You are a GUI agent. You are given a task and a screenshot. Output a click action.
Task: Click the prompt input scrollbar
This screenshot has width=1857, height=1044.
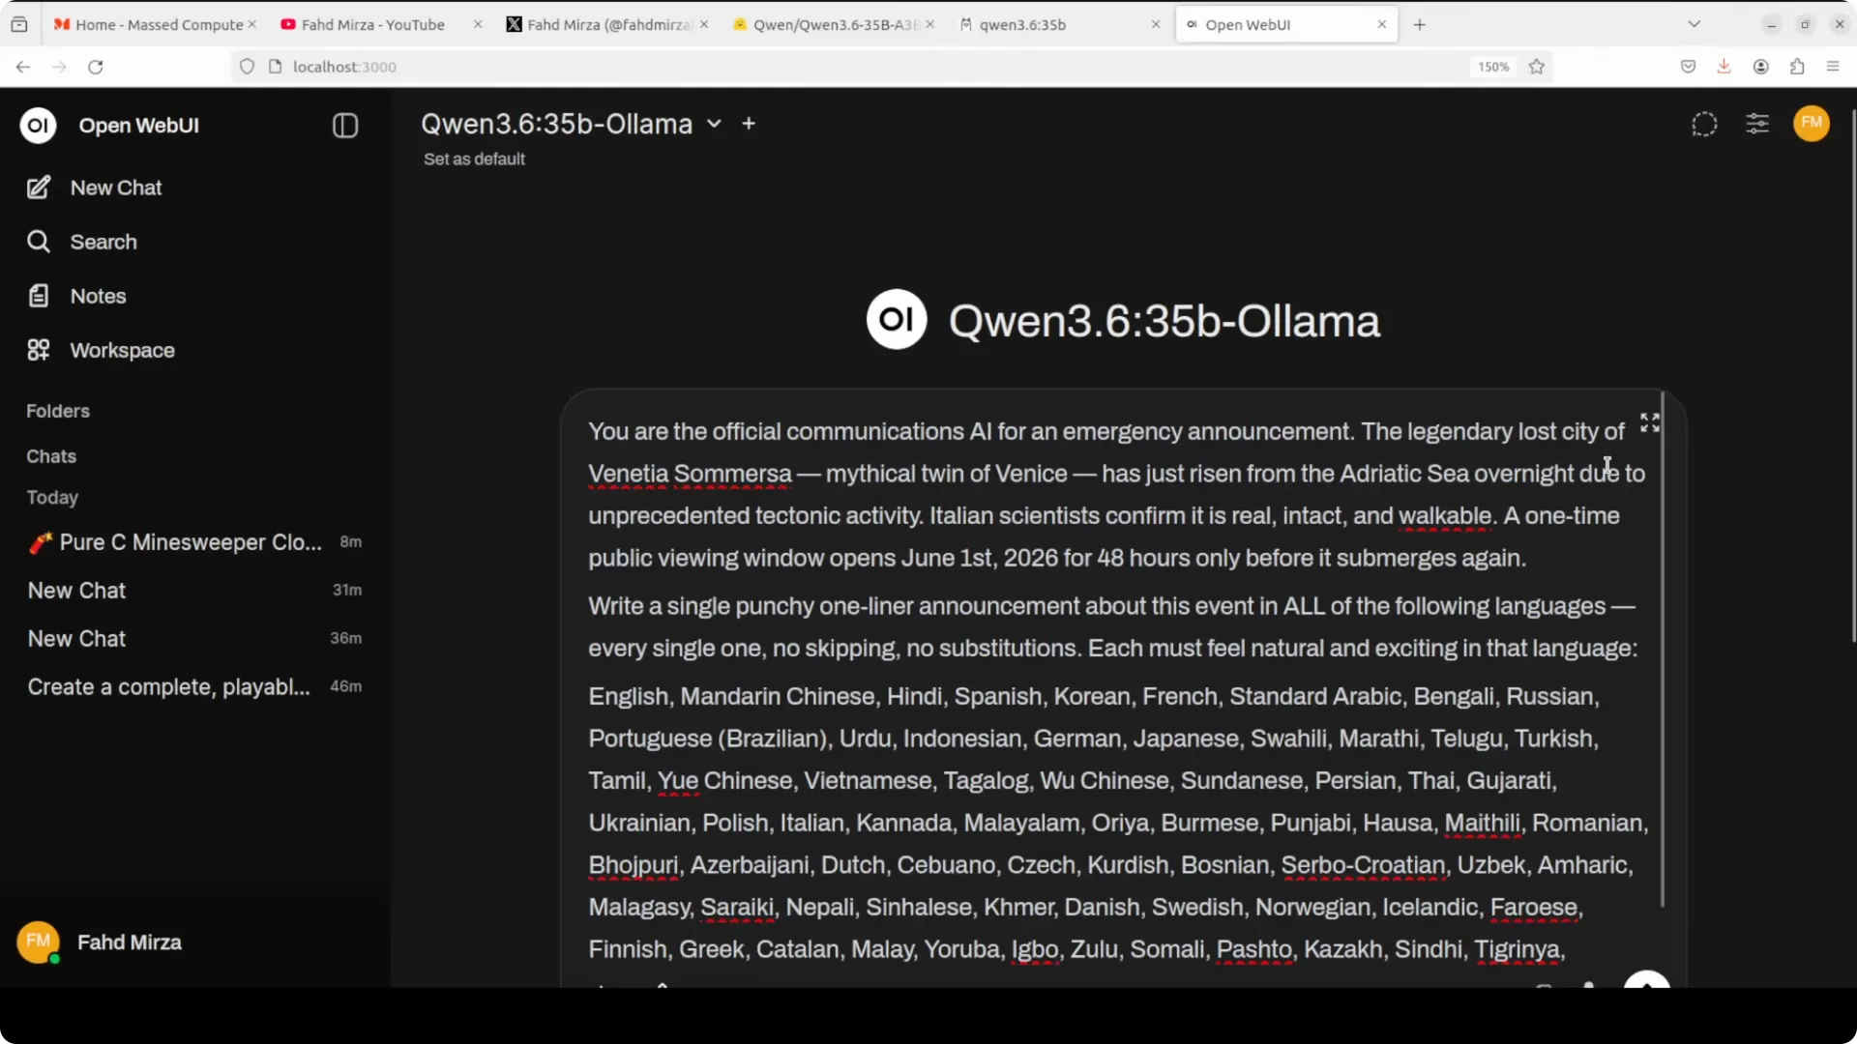pyautogui.click(x=1663, y=650)
